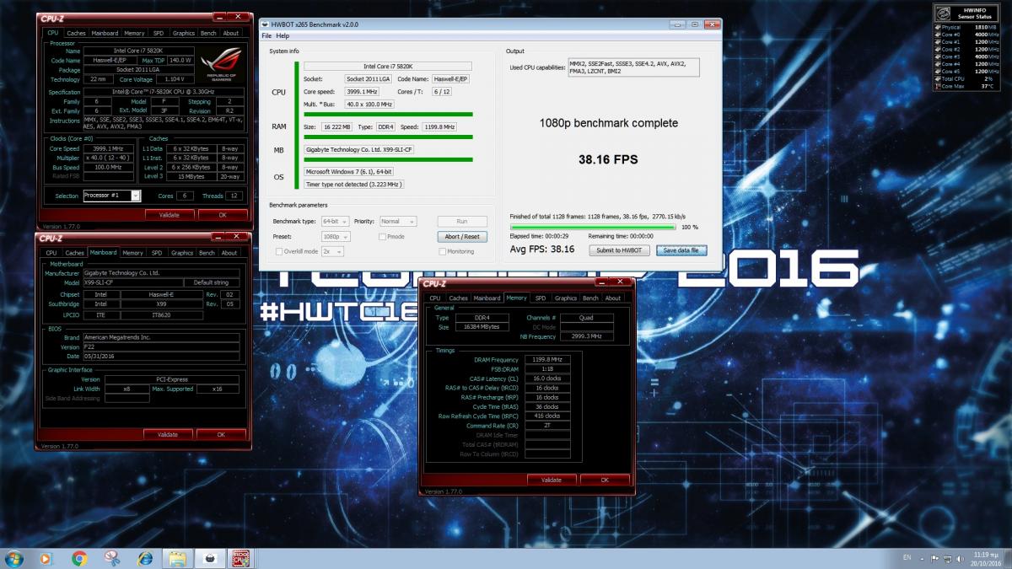
Task: Open Internet Explorer from the taskbar
Action: click(145, 558)
